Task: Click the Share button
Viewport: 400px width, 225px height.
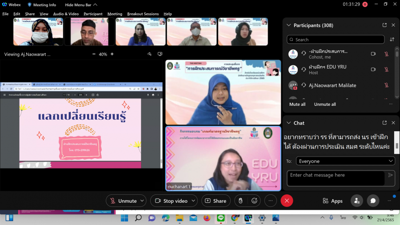Action: 216,201
